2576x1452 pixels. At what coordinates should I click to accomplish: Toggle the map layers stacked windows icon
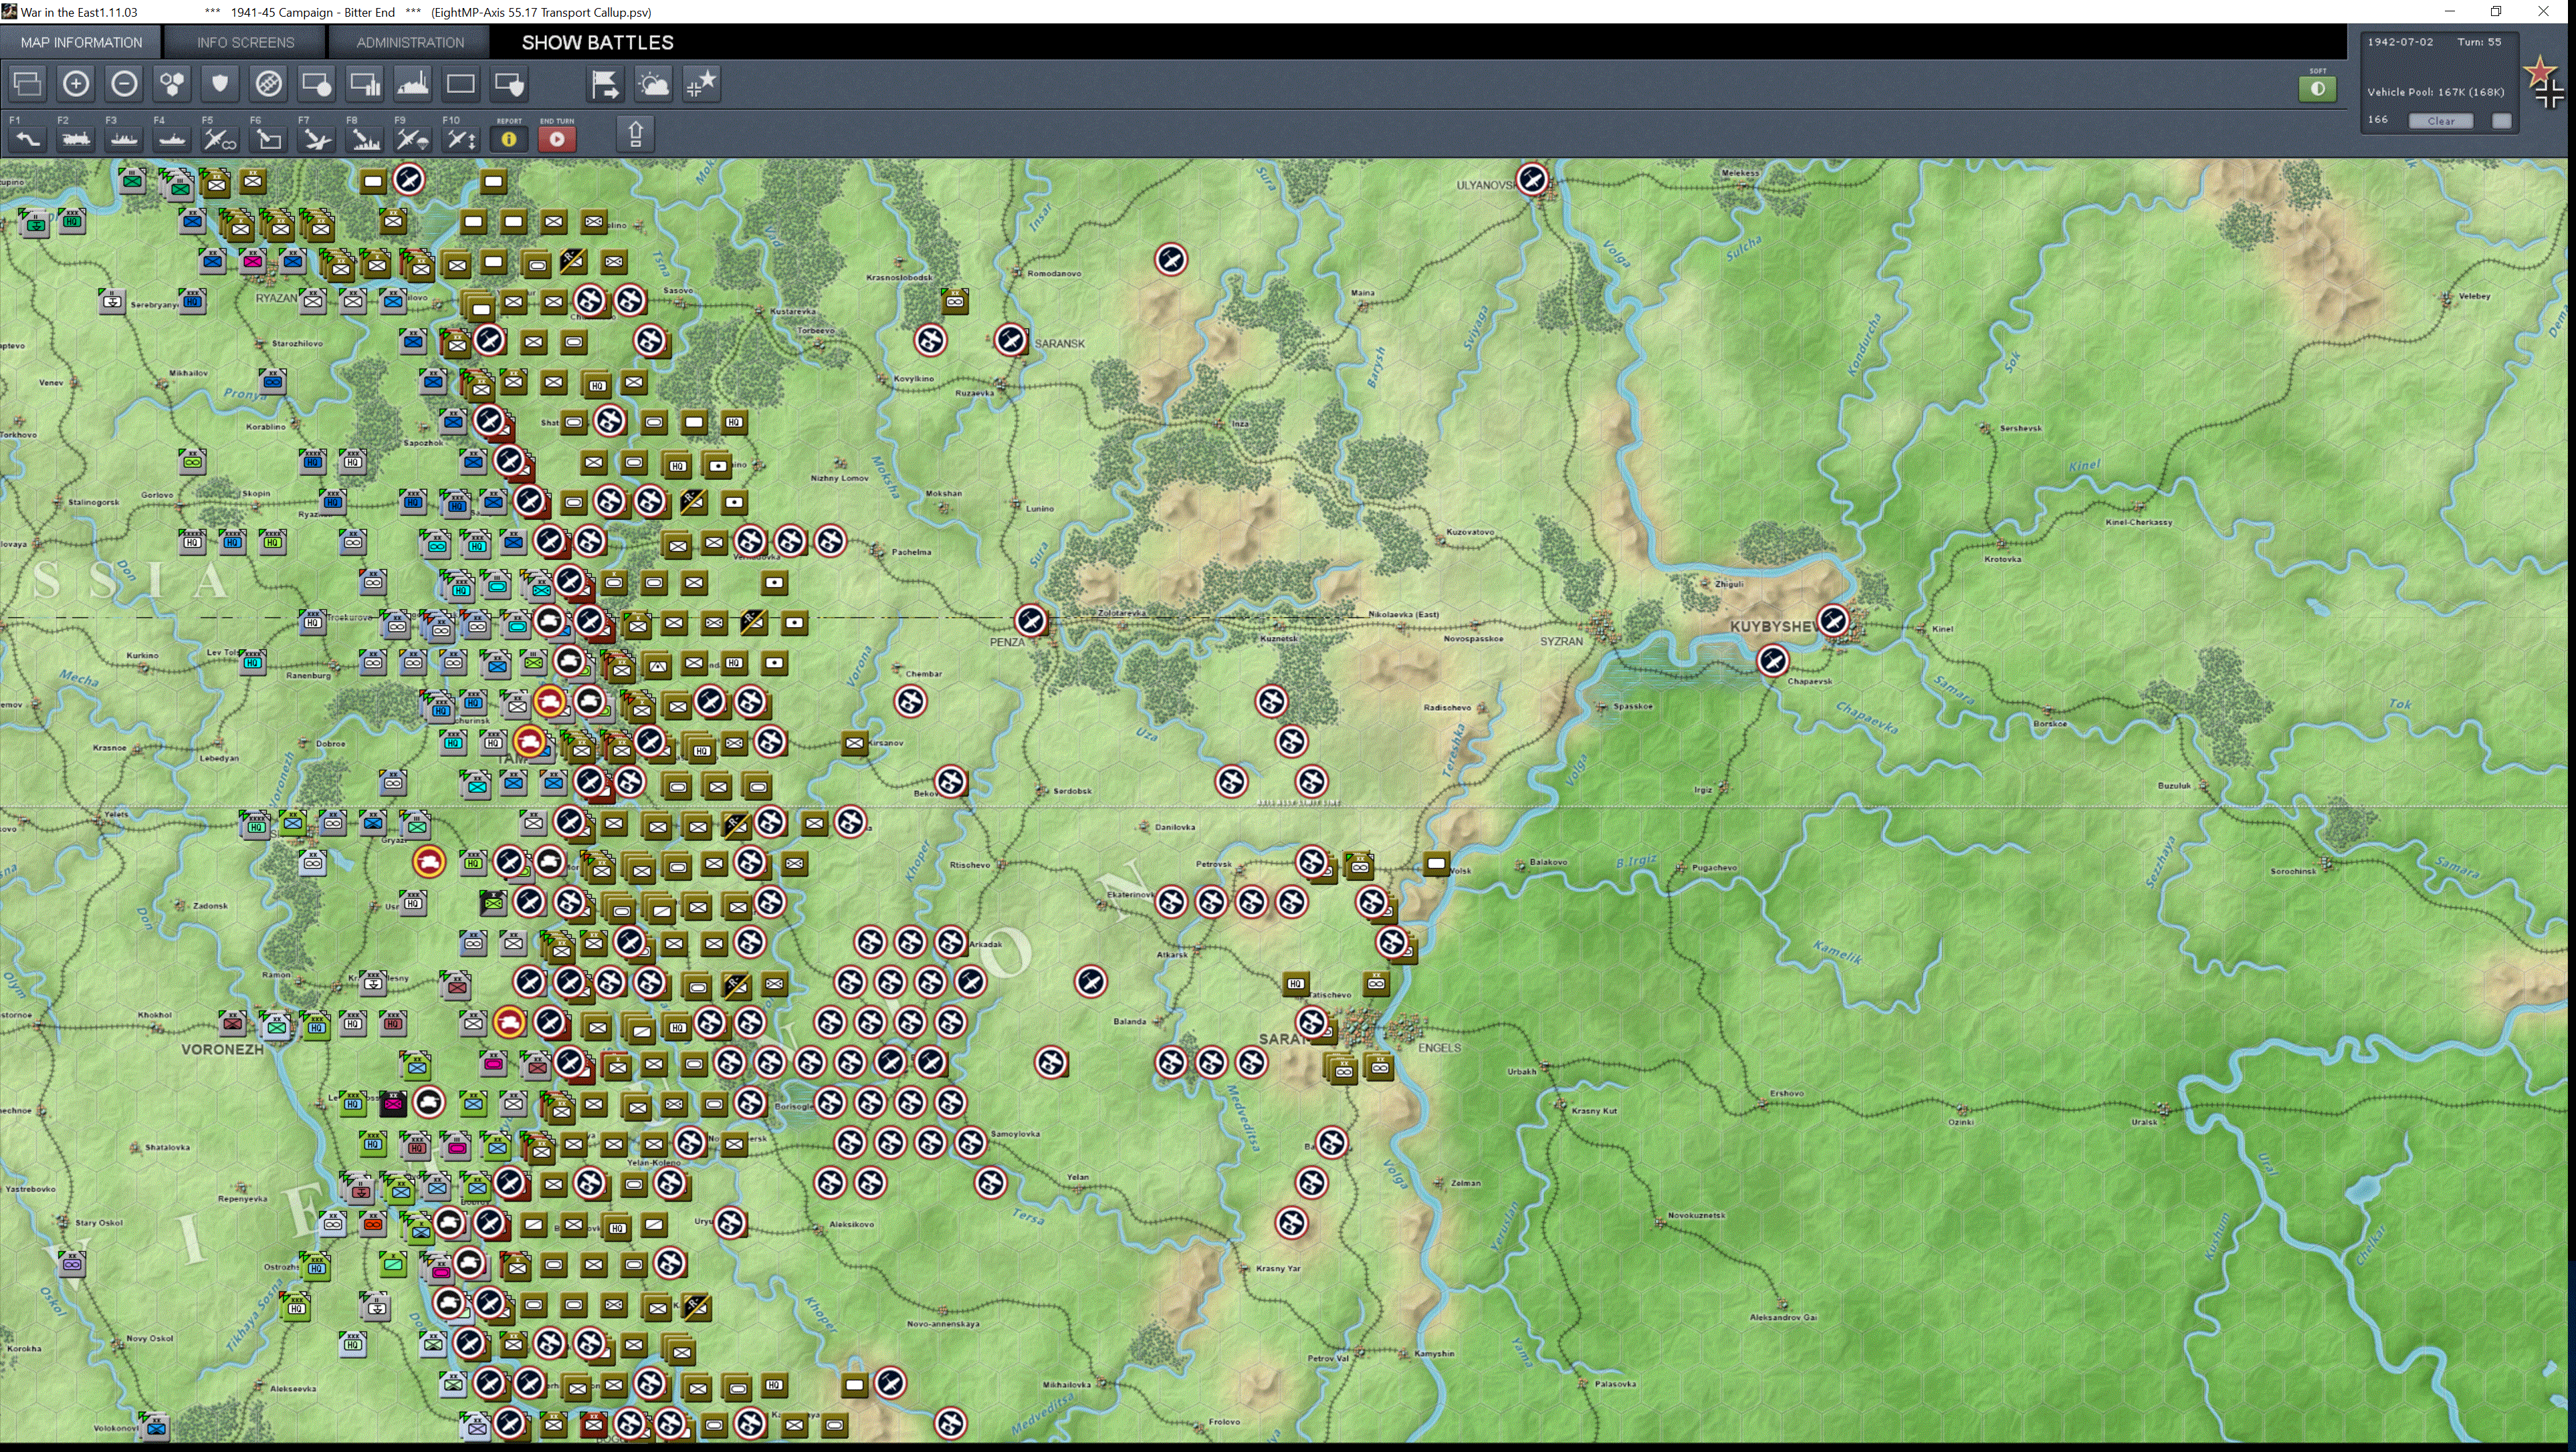click(x=28, y=84)
